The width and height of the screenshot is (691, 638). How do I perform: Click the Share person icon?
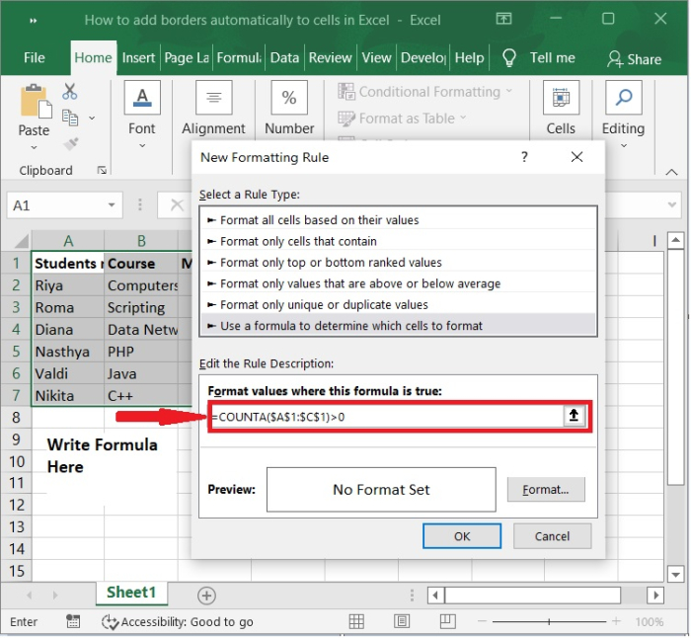(x=614, y=58)
